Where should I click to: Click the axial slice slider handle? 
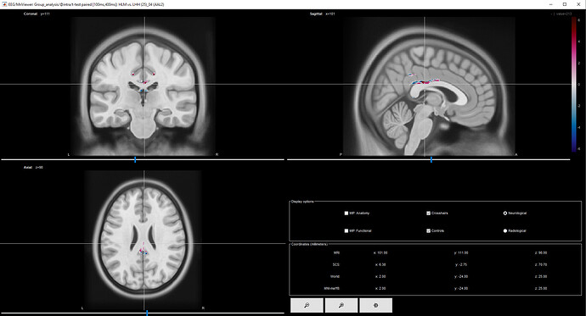click(147, 313)
